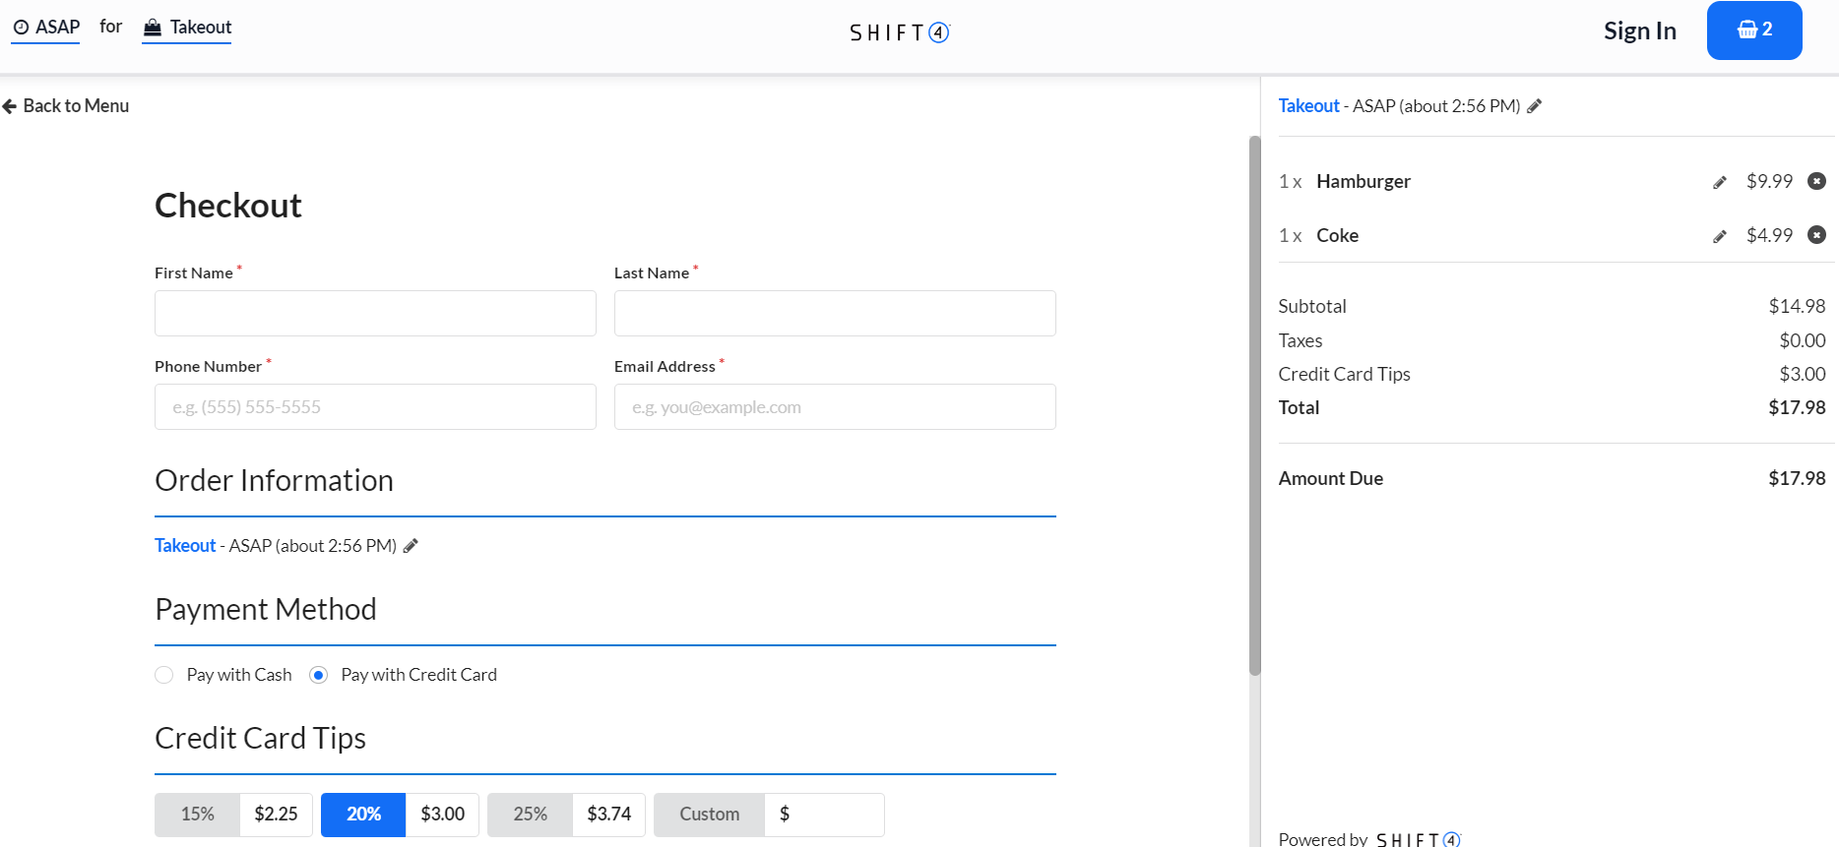Edit order time pencil in cart sidebar
Screen dimensions: 1839x847
pos(1534,106)
